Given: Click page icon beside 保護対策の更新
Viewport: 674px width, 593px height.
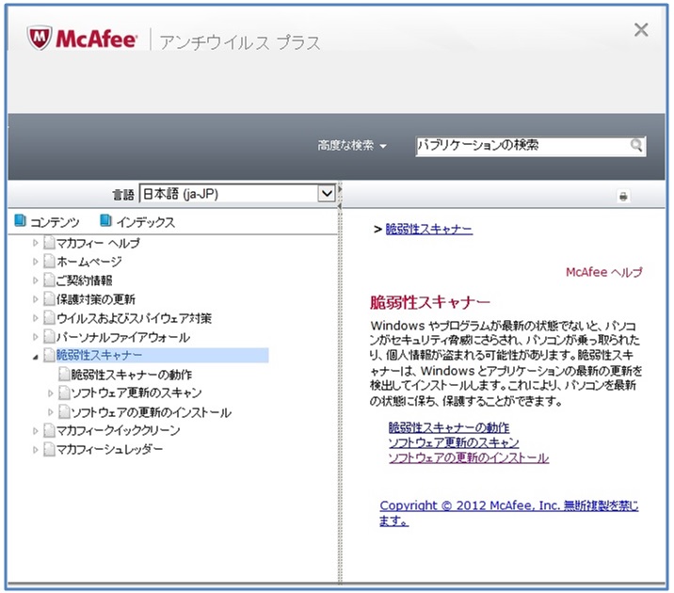Looking at the screenshot, I should (x=50, y=298).
